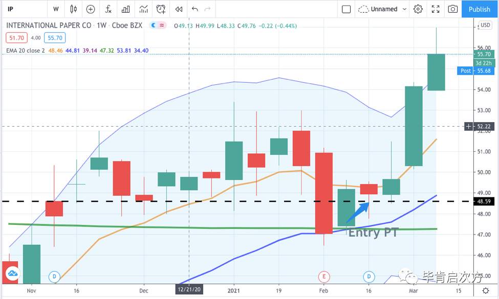Click the green 47.32 EMA value
The width and height of the screenshot is (499, 299).
tap(106, 51)
